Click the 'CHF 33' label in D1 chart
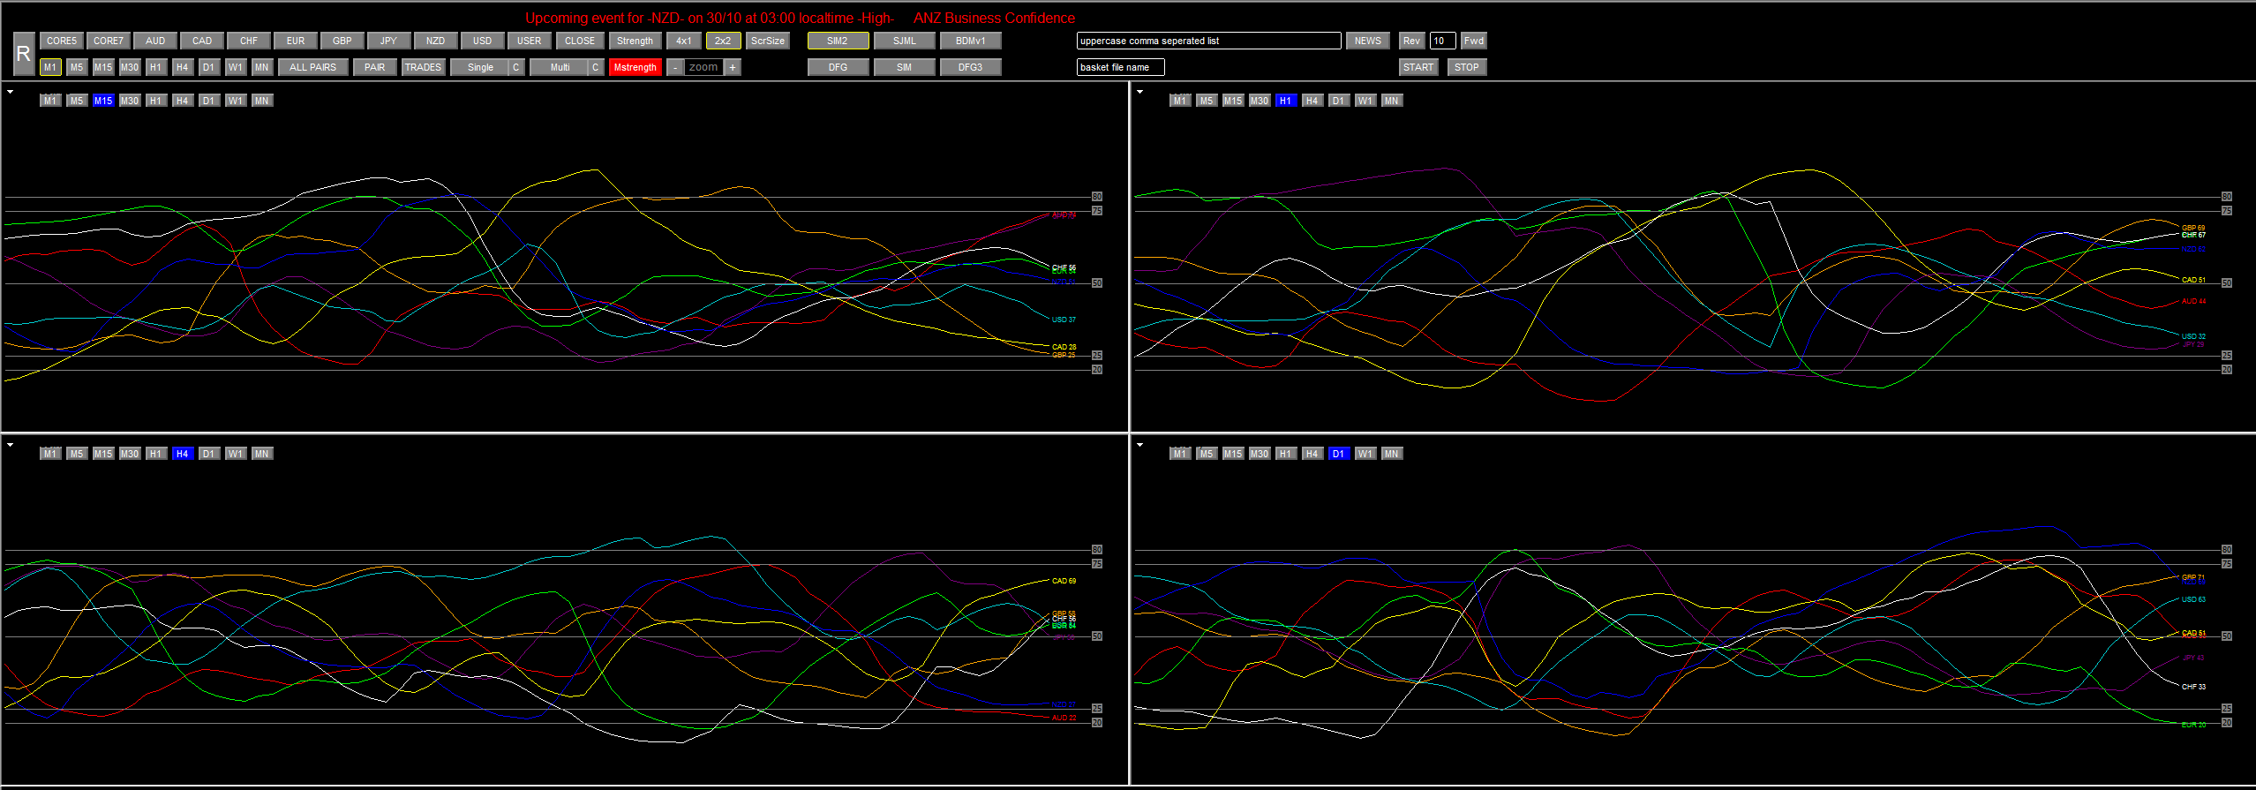 click(2193, 687)
